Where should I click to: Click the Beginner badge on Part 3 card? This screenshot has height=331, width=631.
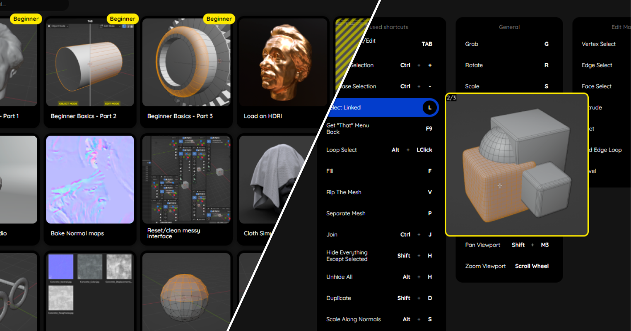(x=219, y=19)
